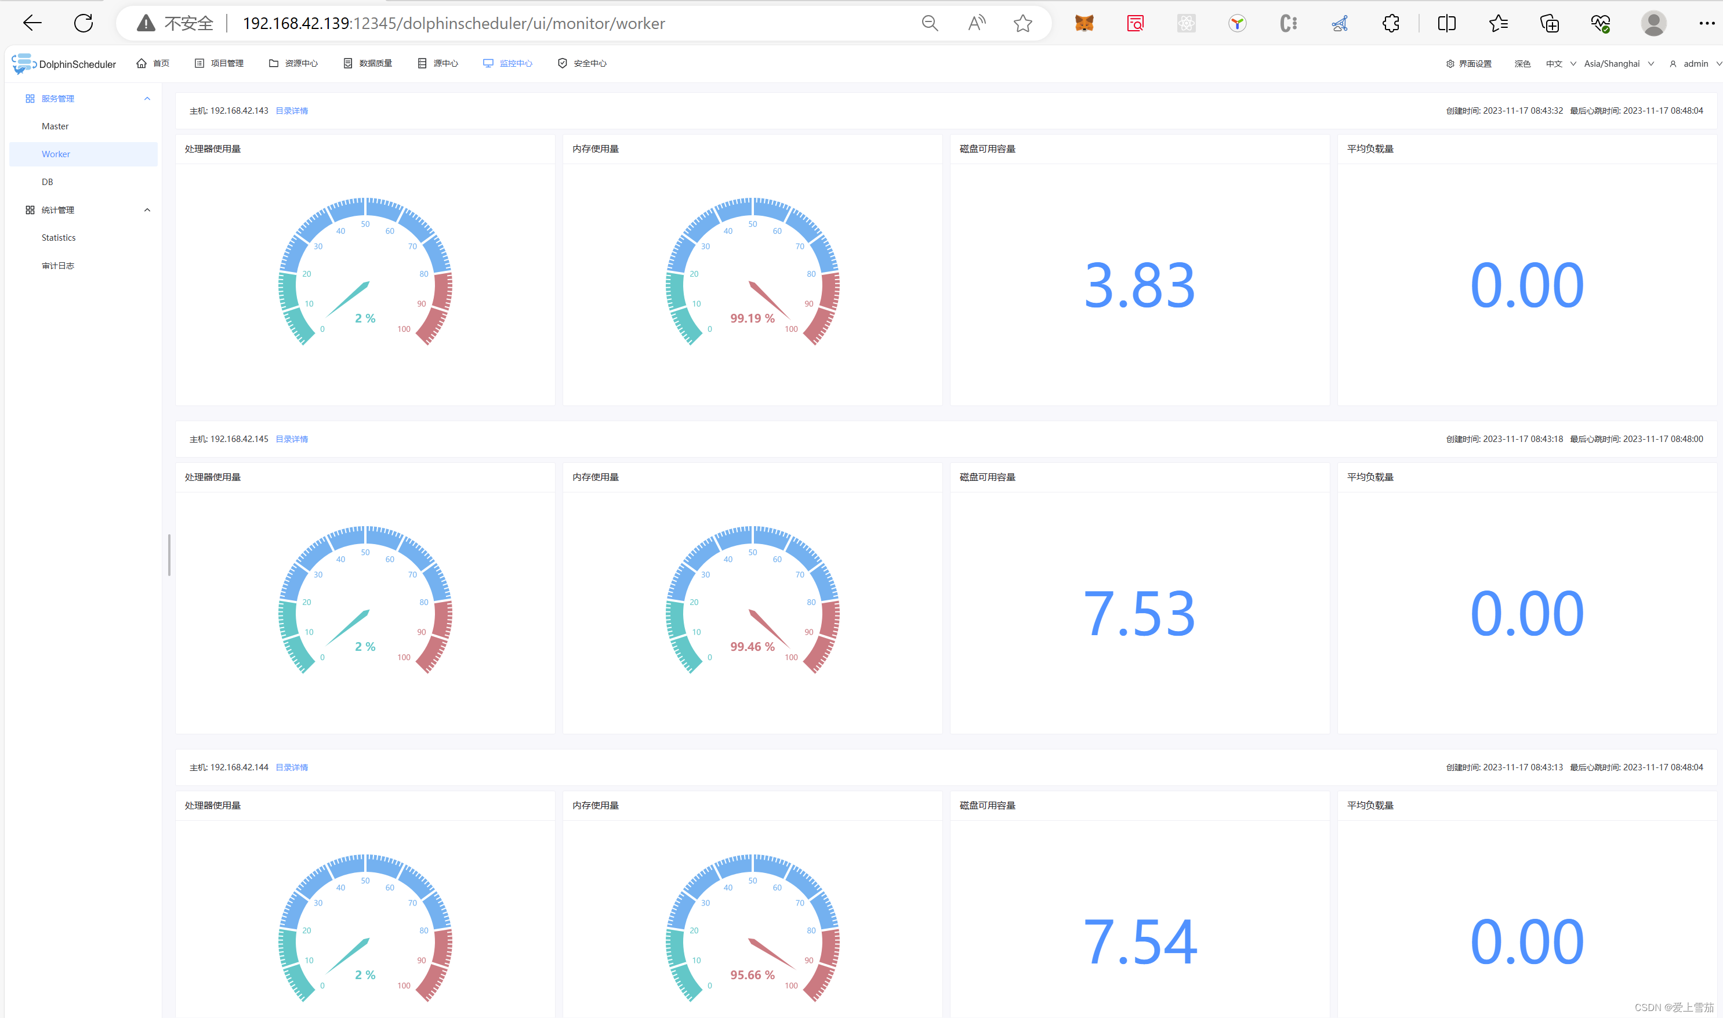This screenshot has height=1018, width=1723.
Task: Toggle the 深色 dark theme
Action: [1522, 64]
